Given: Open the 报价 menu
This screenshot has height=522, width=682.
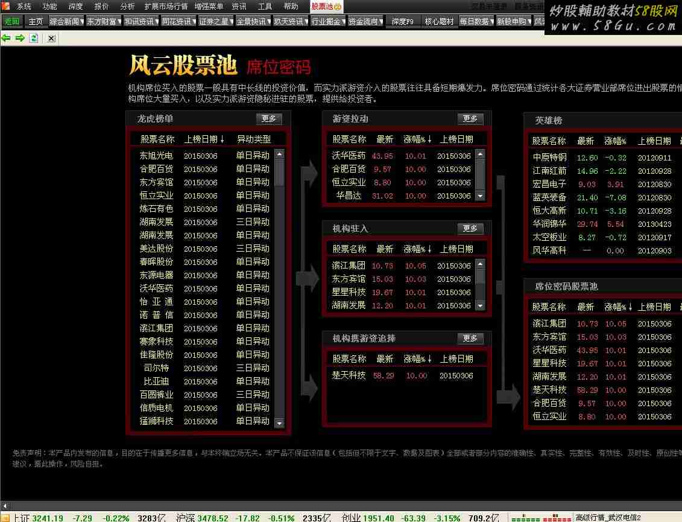Looking at the screenshot, I should point(101,6).
